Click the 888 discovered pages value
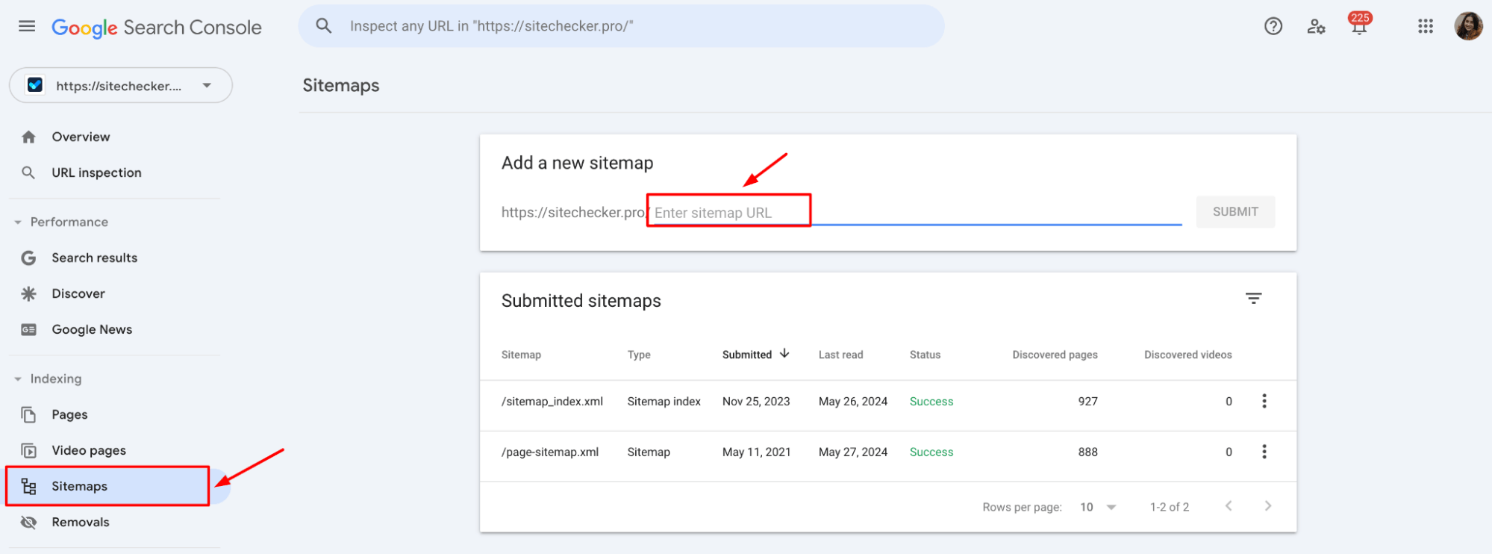 click(1087, 452)
